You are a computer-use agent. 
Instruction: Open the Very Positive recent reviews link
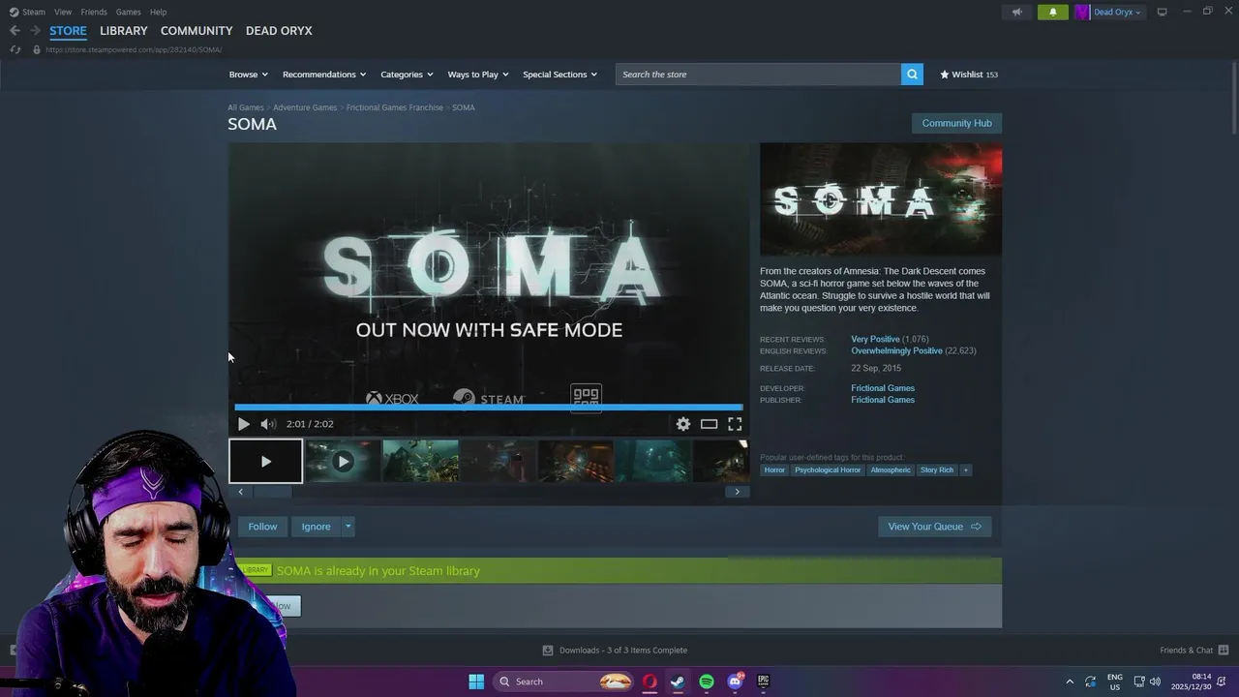pos(875,340)
